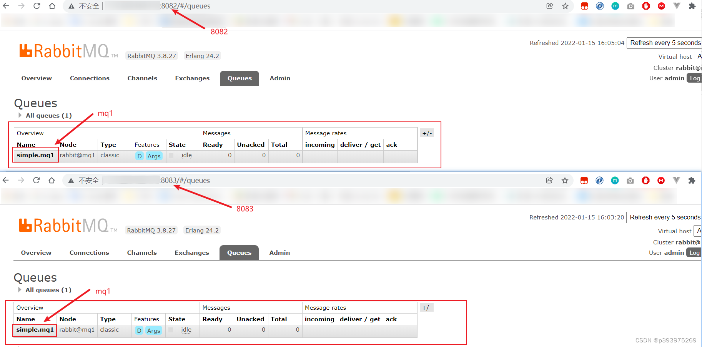Switch to the Connections tab in 8082 page
Screen dimensions: 702x347
90,78
